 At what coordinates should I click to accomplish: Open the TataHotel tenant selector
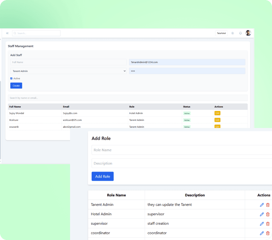pos(221,33)
